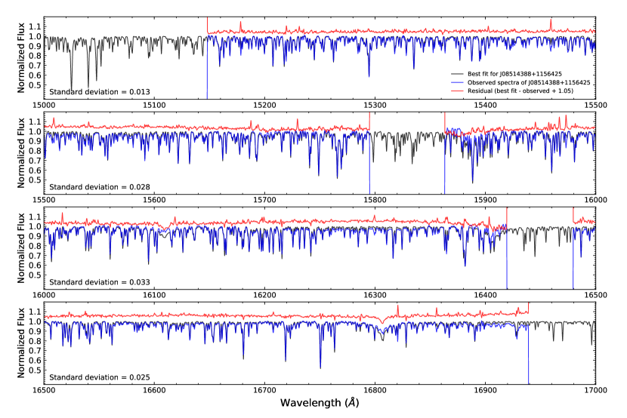This screenshot has height=418, width=627.
Task: Select legend entry 'Residual (best fit - observed + 1.05)'
Action: click(520, 91)
